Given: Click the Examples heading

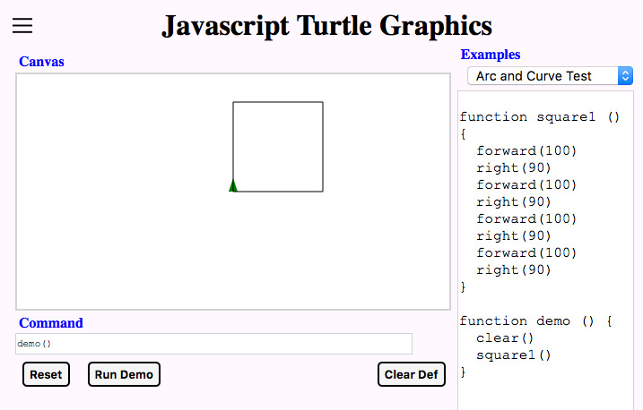Looking at the screenshot, I should pos(491,55).
